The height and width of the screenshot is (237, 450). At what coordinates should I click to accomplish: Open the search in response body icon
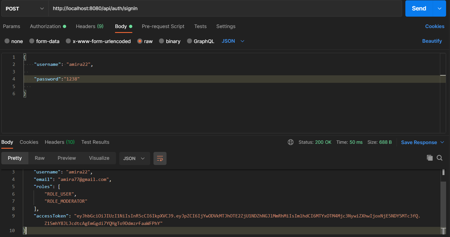(x=440, y=158)
